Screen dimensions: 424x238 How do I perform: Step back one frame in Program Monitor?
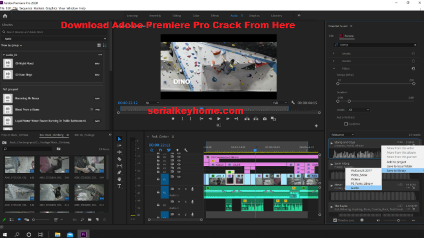pos(210,119)
